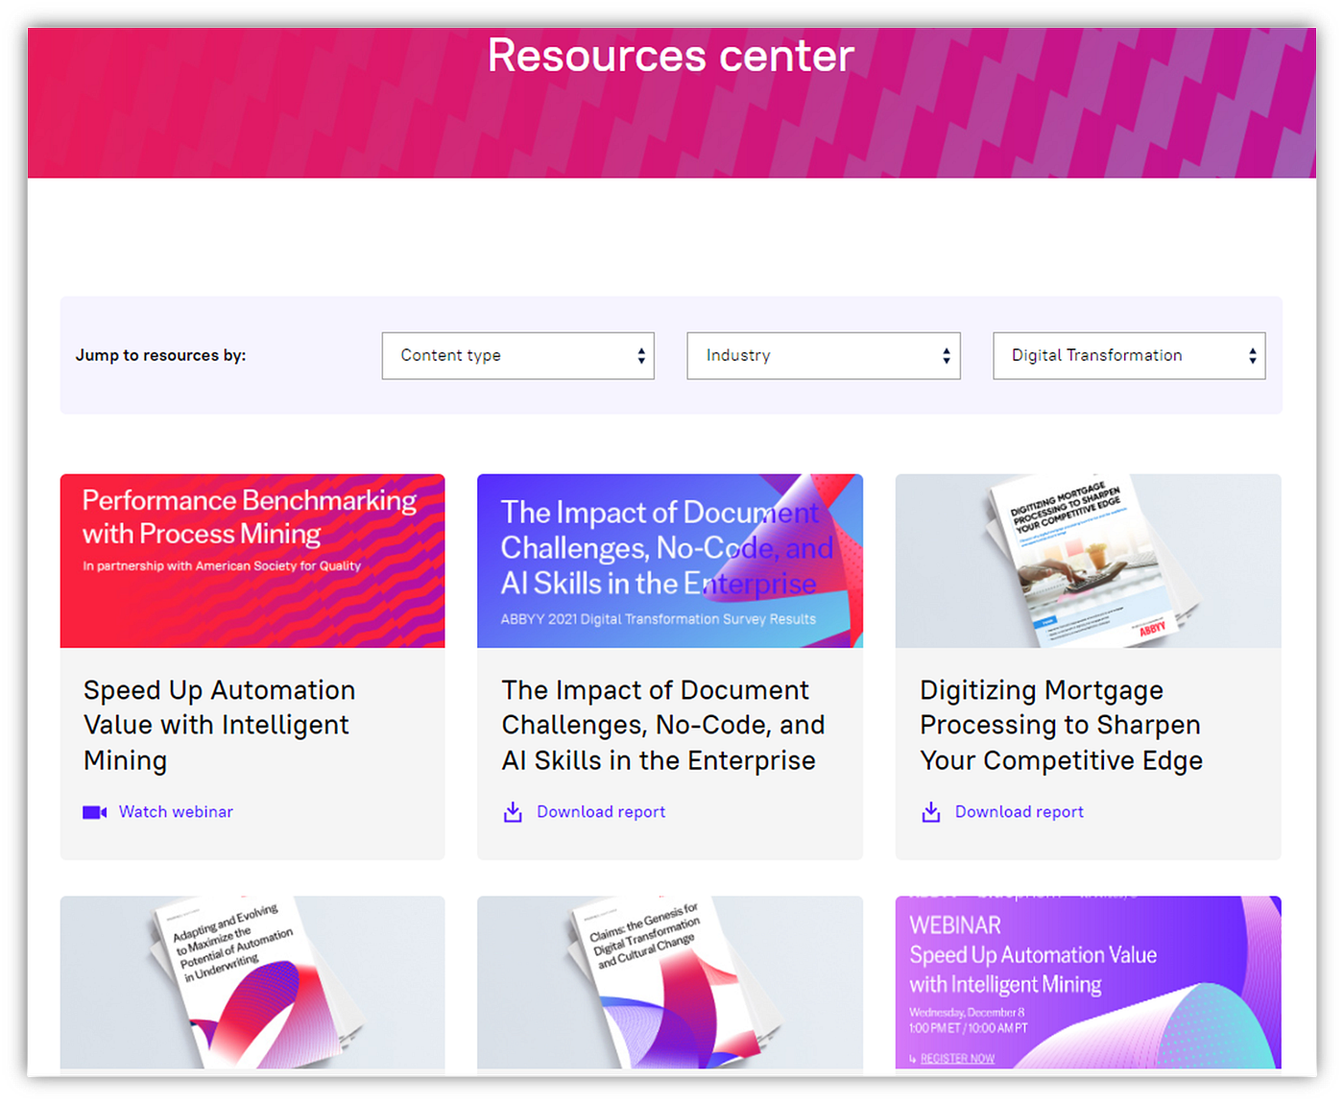The image size is (1344, 1104).
Task: Open the Digital Transformation dropdown
Action: click(x=1129, y=355)
